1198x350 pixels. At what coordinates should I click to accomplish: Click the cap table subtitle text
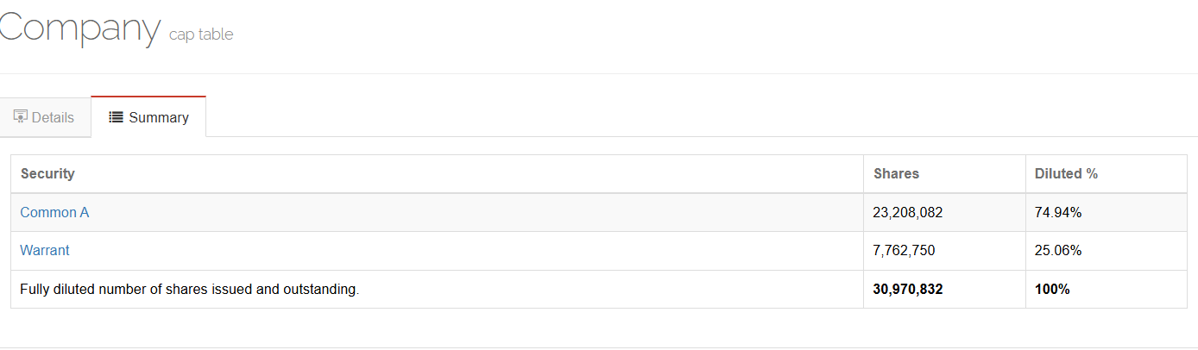coord(201,34)
